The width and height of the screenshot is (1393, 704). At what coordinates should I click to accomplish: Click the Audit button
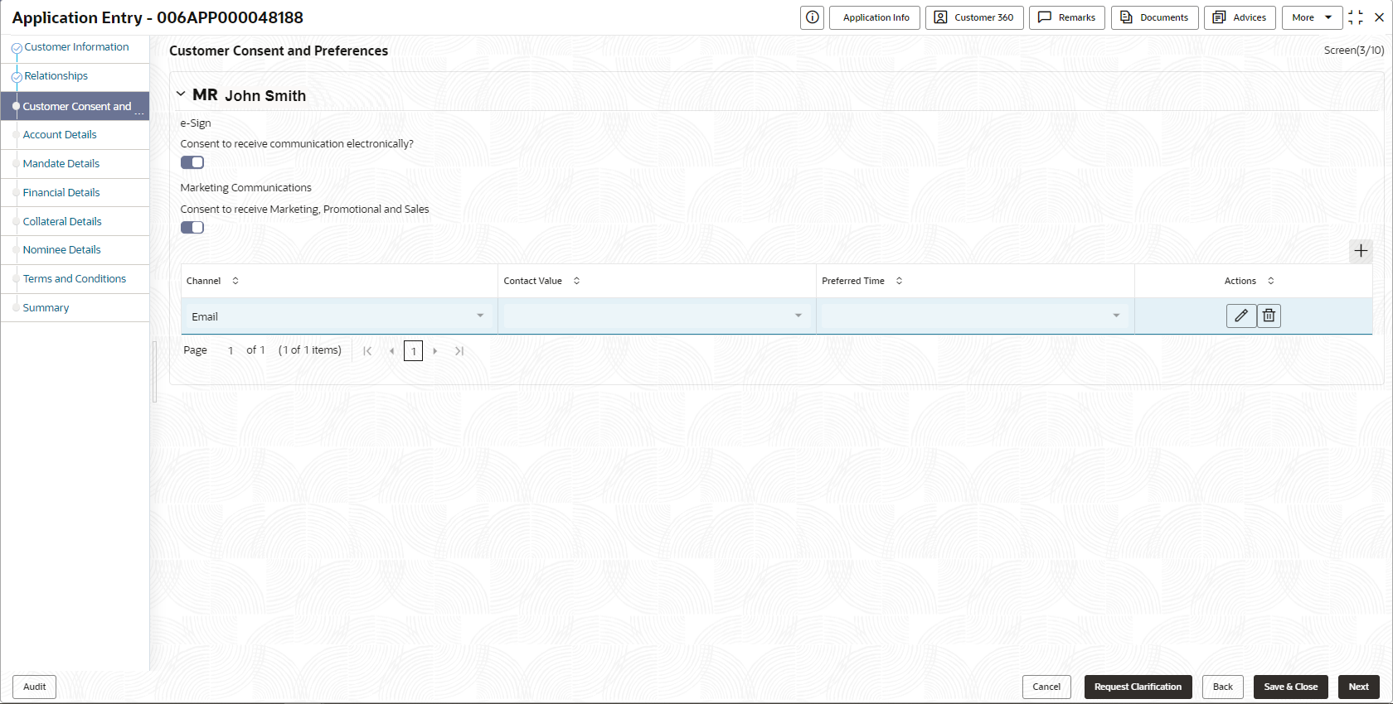(x=35, y=687)
